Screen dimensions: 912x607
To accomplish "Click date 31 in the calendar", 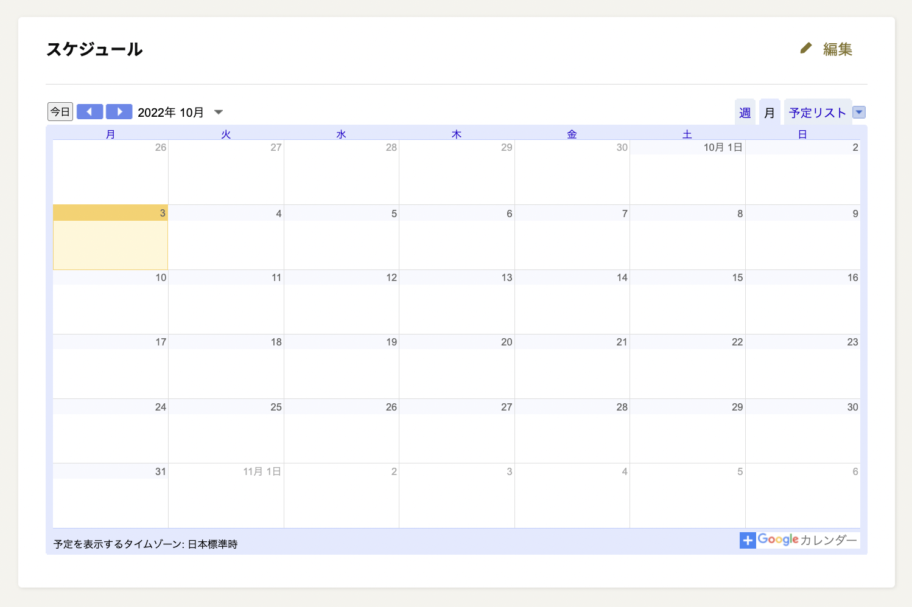I will pyautogui.click(x=160, y=471).
